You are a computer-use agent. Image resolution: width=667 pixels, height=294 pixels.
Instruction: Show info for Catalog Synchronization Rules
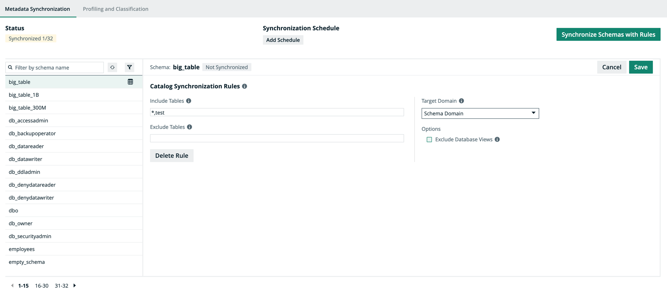[x=245, y=86]
